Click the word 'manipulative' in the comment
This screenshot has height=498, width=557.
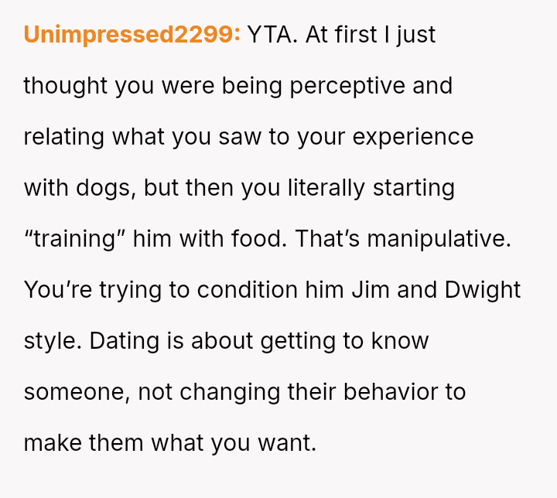[x=438, y=239]
